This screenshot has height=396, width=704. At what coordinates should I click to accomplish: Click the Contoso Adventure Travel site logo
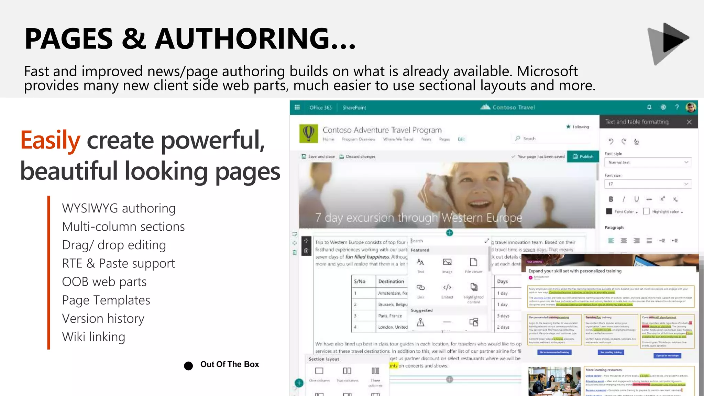308,133
